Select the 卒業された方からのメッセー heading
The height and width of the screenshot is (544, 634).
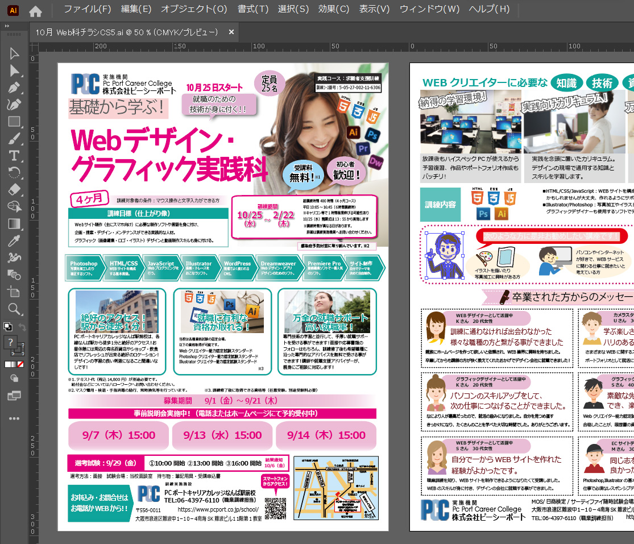(571, 297)
